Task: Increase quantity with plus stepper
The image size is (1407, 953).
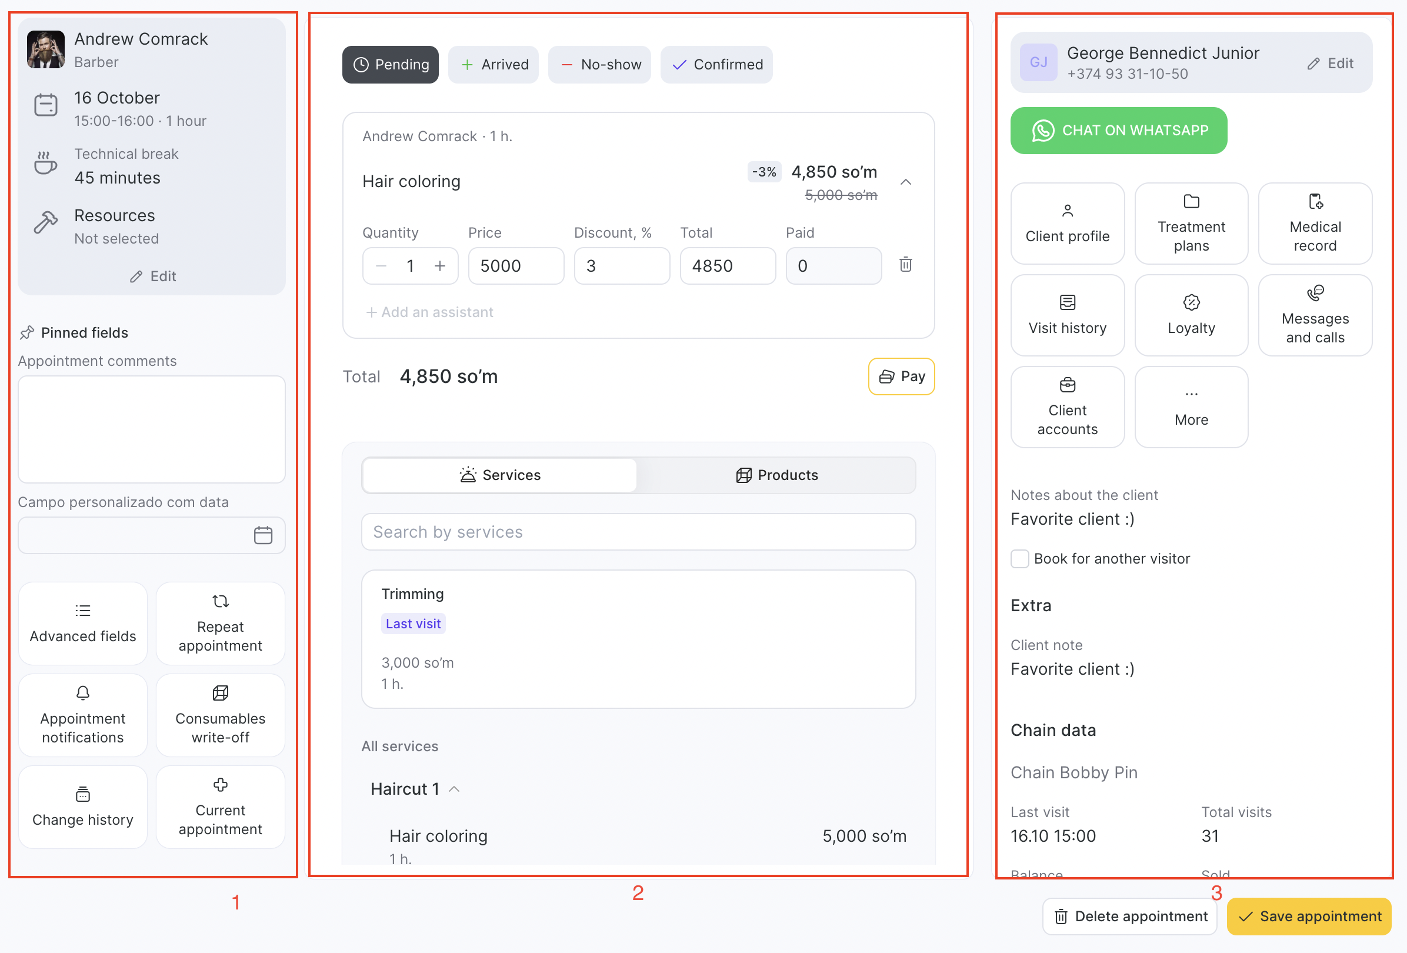Action: click(440, 266)
